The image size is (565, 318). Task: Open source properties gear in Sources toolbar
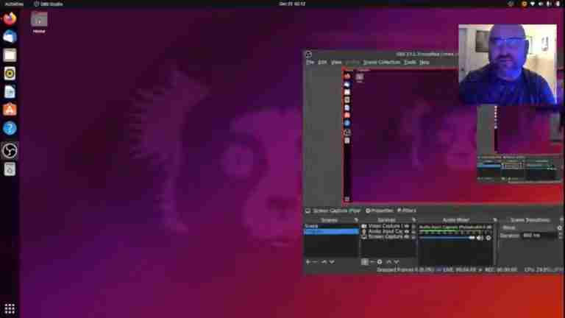click(380, 262)
